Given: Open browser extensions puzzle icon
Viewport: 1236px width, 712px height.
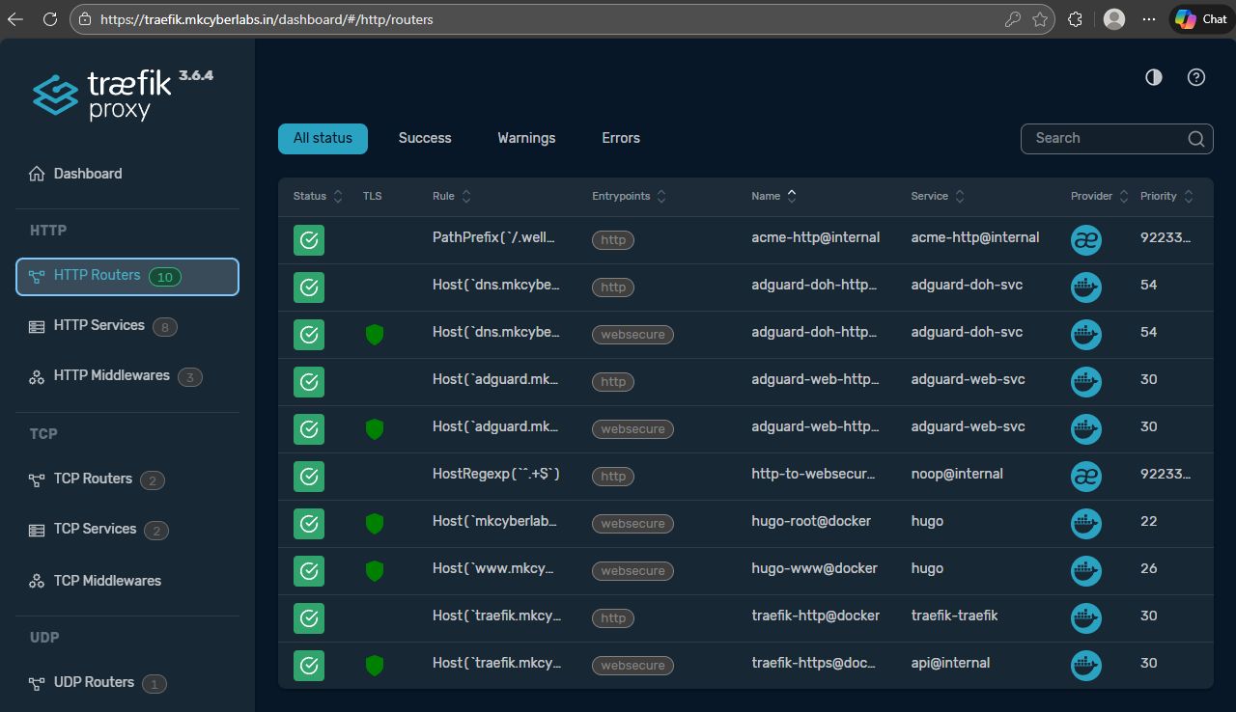Looking at the screenshot, I should pyautogui.click(x=1076, y=19).
